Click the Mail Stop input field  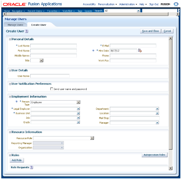(135, 118)
